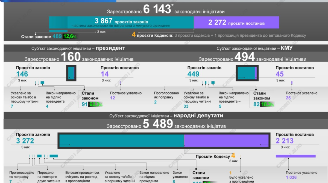Click the president's framed mini bar chart

[71, 73]
